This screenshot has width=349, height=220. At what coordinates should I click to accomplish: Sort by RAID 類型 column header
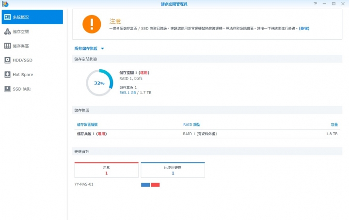coord(191,125)
